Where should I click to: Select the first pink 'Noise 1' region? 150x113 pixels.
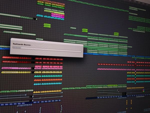click(38, 66)
